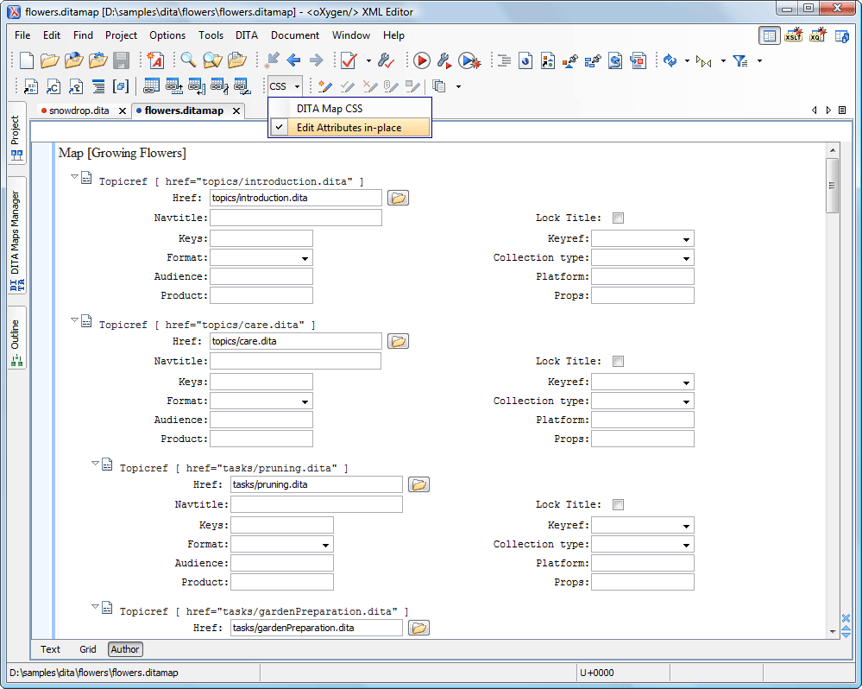
Task: Click the page-with-globe toolbar icon
Action: (x=525, y=60)
